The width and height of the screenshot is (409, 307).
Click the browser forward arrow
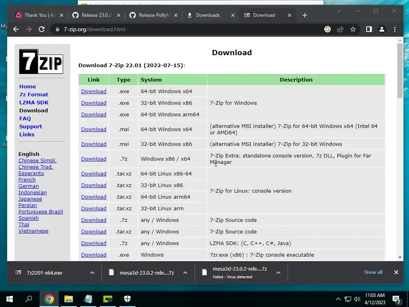(29, 29)
